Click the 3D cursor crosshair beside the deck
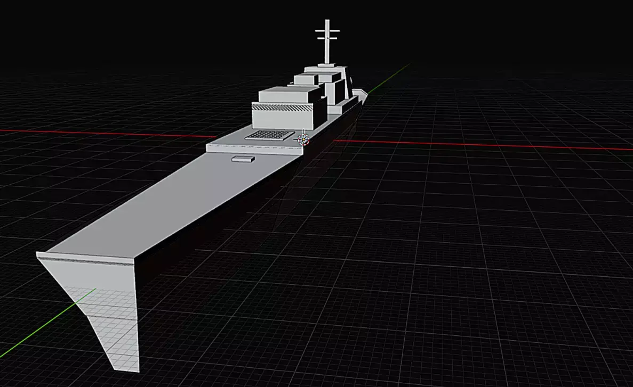This screenshot has height=387, width=633. [x=303, y=139]
